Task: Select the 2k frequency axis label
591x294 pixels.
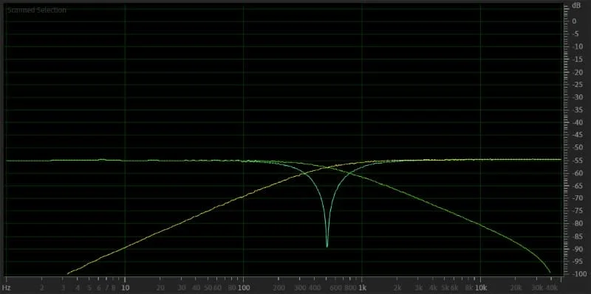Action: point(397,288)
